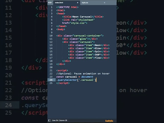The image size is (164, 123).
Task: Click the italic document keyword on line 23
Action: [87, 77]
